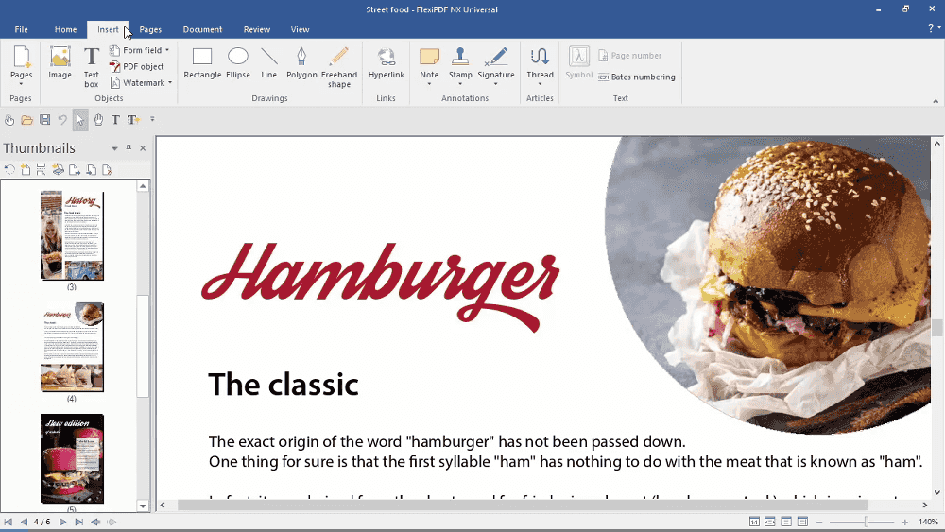Toggle the Hand tool in quick toolbar
Image resolution: width=945 pixels, height=532 pixels.
click(x=98, y=120)
